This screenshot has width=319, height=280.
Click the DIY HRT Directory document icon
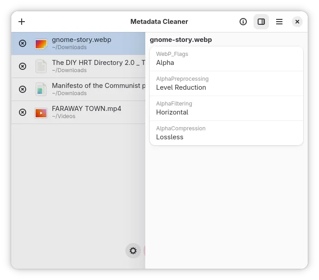(x=41, y=66)
